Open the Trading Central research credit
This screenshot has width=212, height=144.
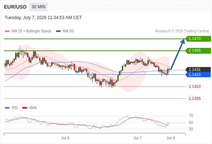pyautogui.click(x=182, y=31)
